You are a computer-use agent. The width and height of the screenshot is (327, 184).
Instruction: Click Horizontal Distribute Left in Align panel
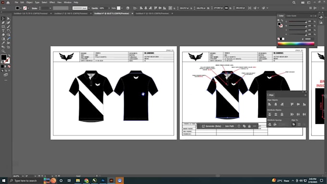[292, 114]
